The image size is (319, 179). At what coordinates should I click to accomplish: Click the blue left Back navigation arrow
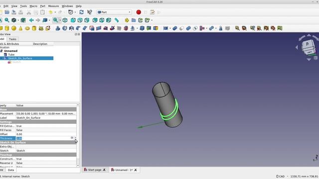point(31,20)
